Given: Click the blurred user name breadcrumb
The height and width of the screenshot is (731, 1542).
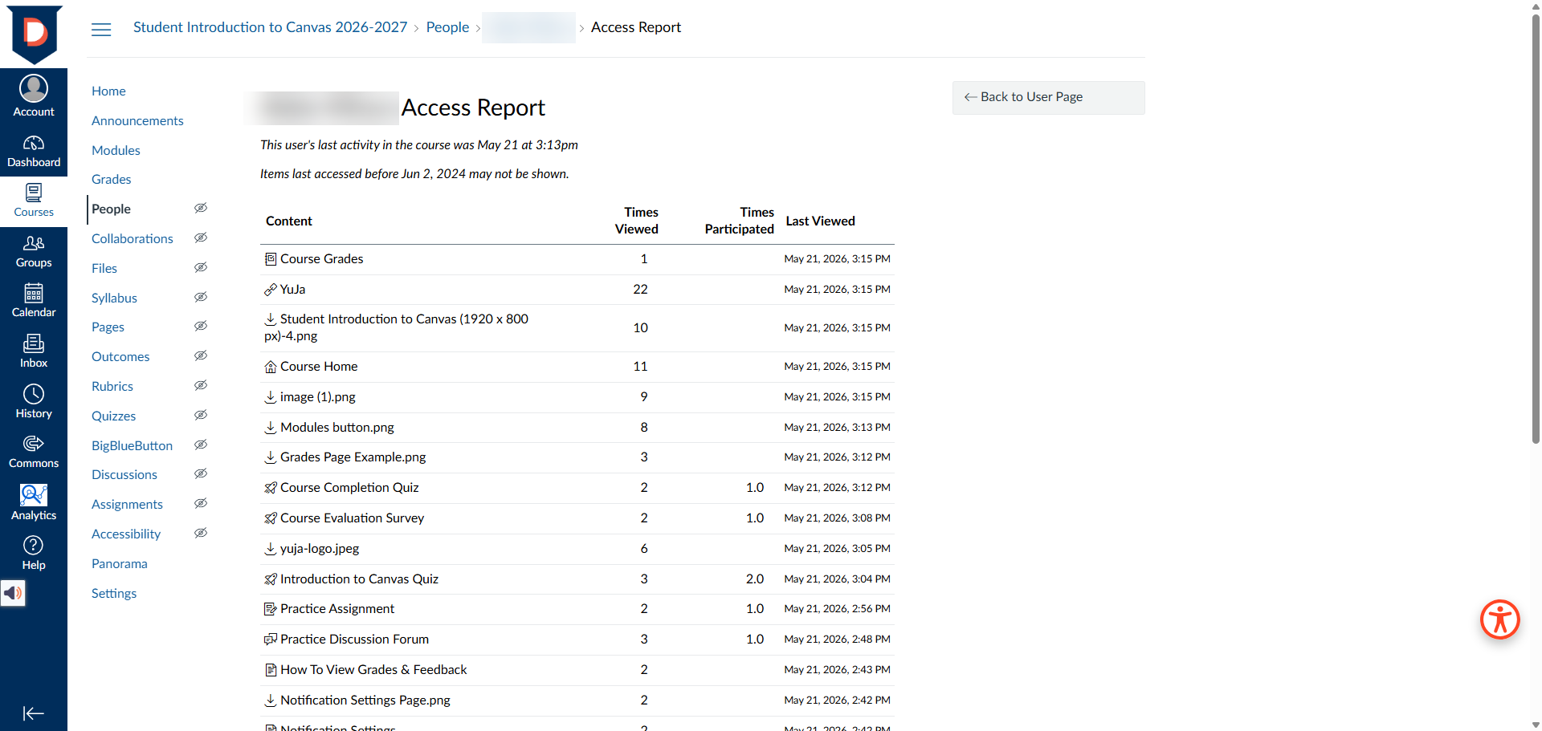Looking at the screenshot, I should click(528, 27).
